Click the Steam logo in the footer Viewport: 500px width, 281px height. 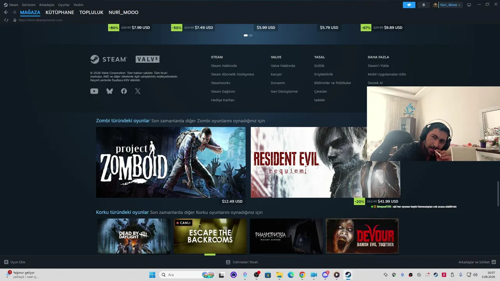(x=109, y=59)
